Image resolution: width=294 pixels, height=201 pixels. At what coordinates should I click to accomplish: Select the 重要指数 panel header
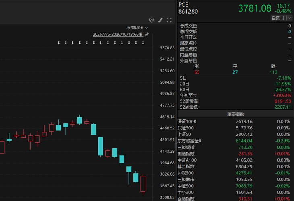(x=236, y=114)
